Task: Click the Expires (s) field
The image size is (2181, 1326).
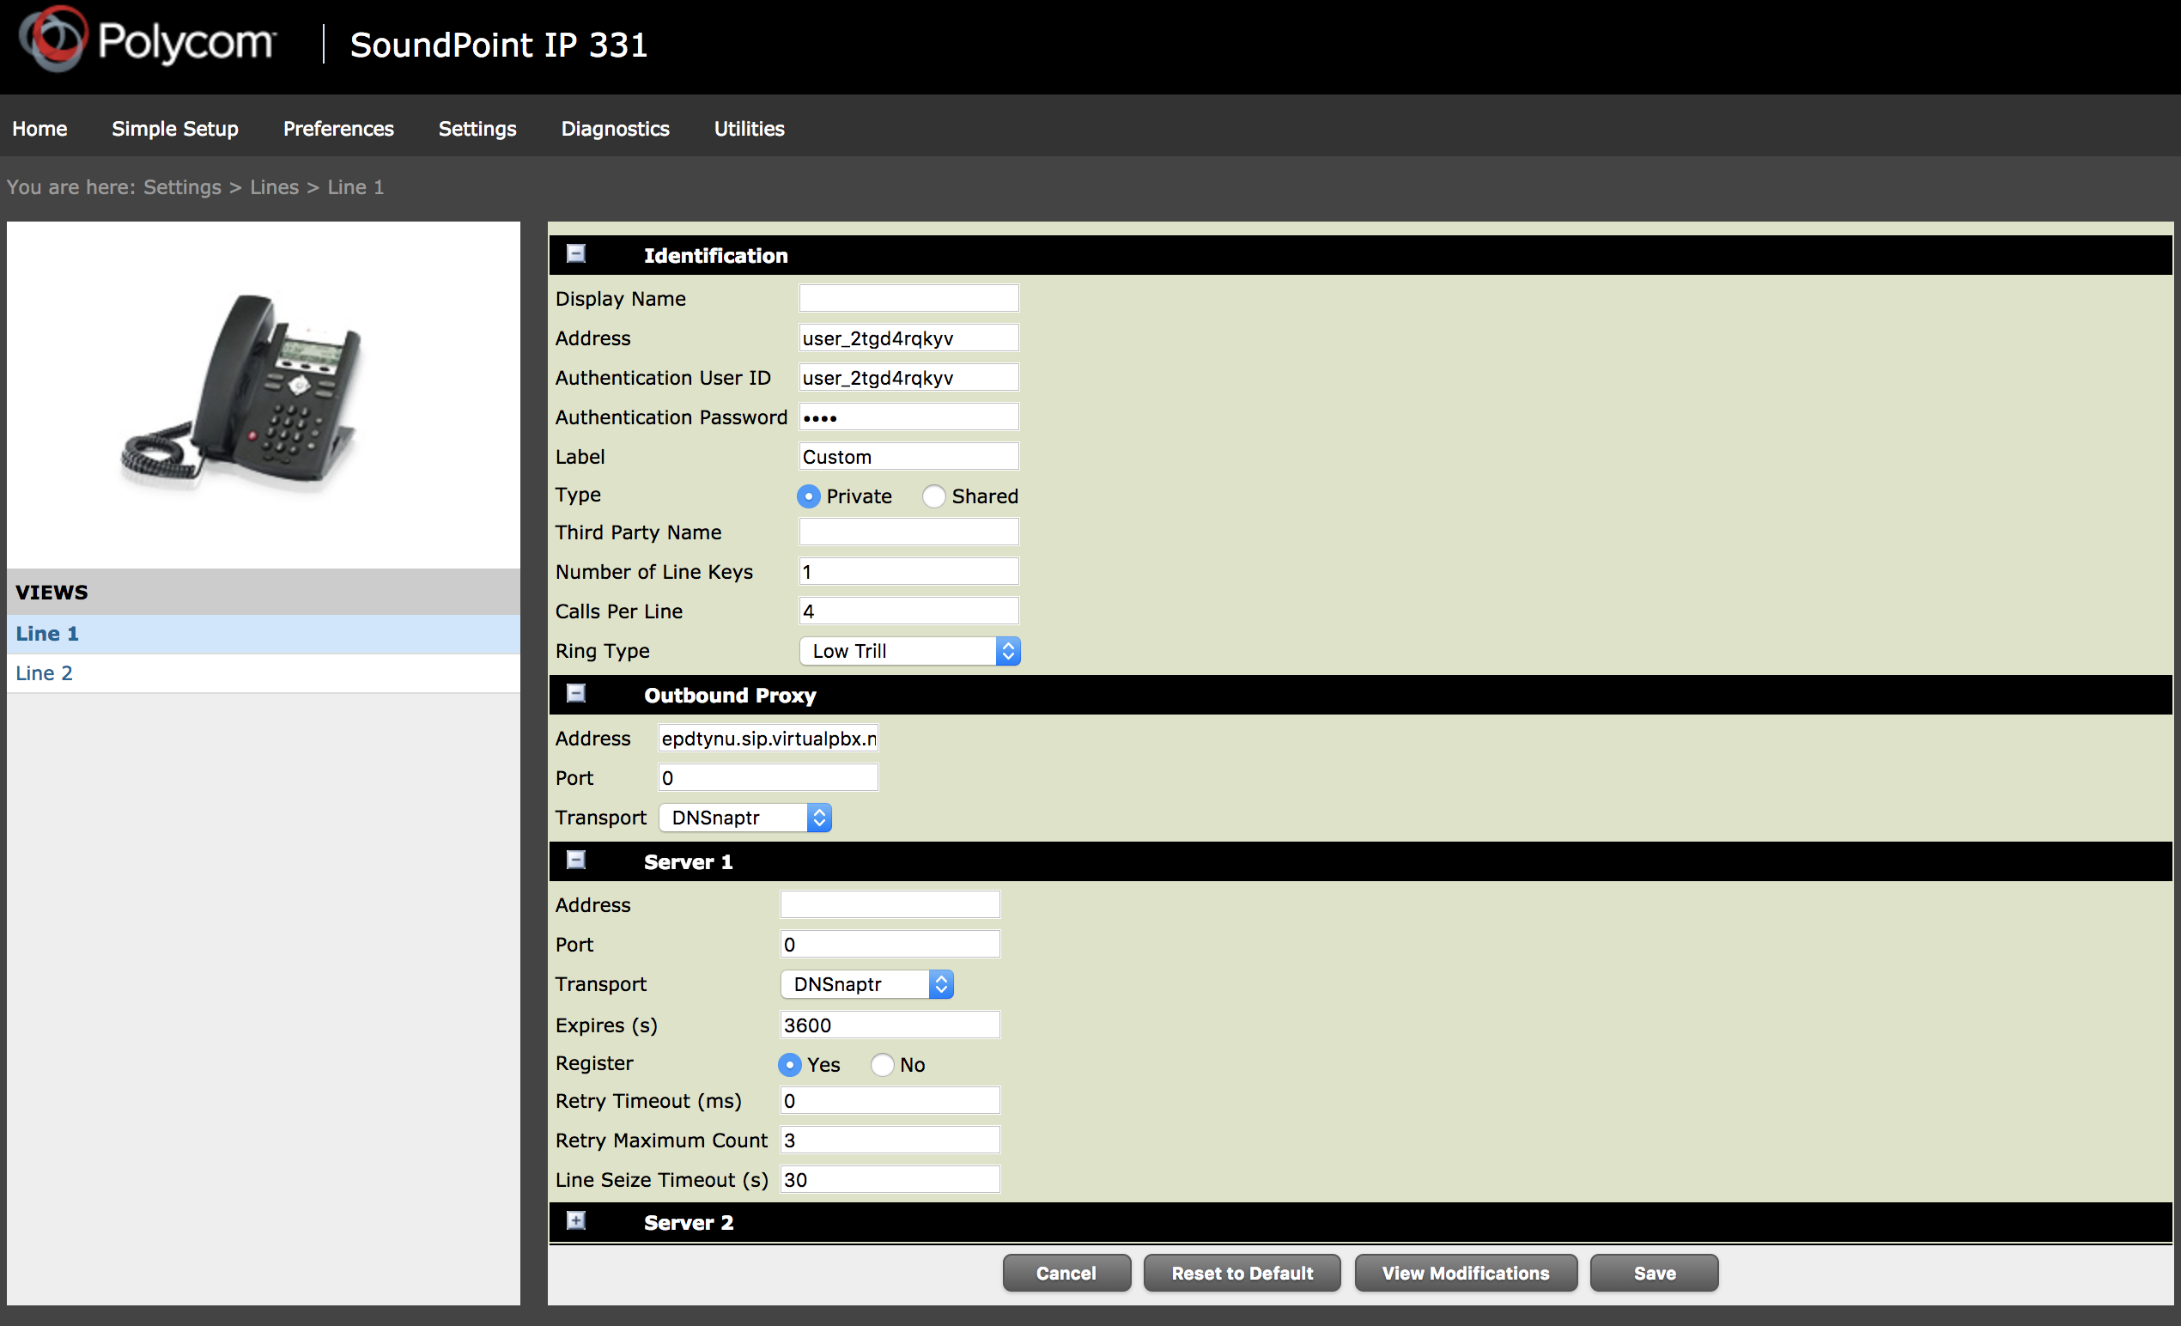Action: (890, 1025)
